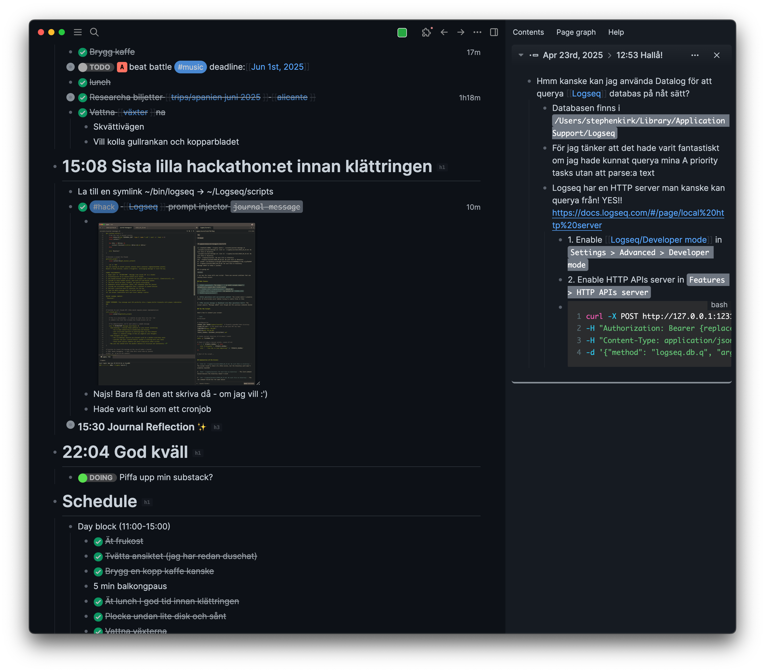Expand the 15:30 Journal Reflection bullet
This screenshot has height=672, width=765.
coord(70,425)
